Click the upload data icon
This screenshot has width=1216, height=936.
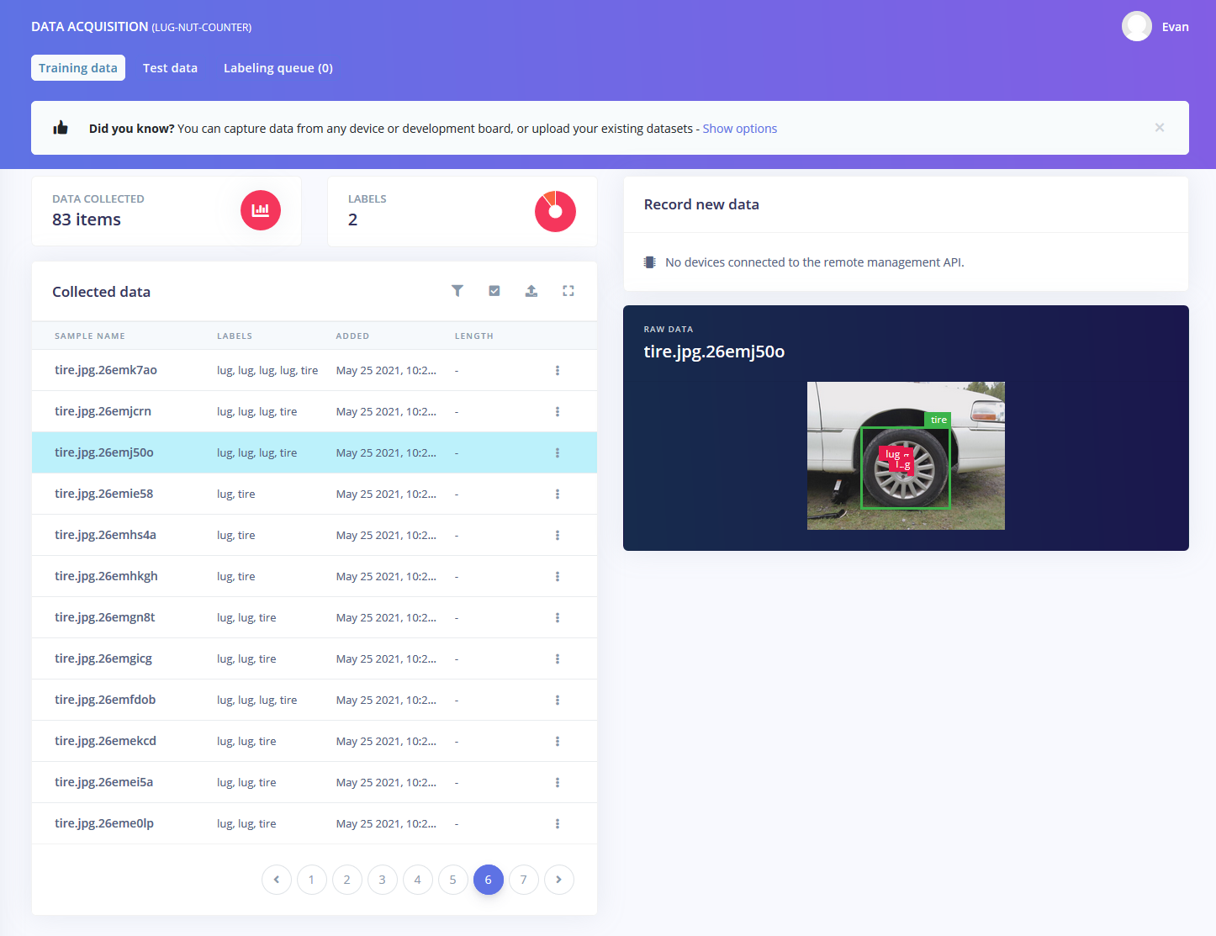click(x=531, y=291)
